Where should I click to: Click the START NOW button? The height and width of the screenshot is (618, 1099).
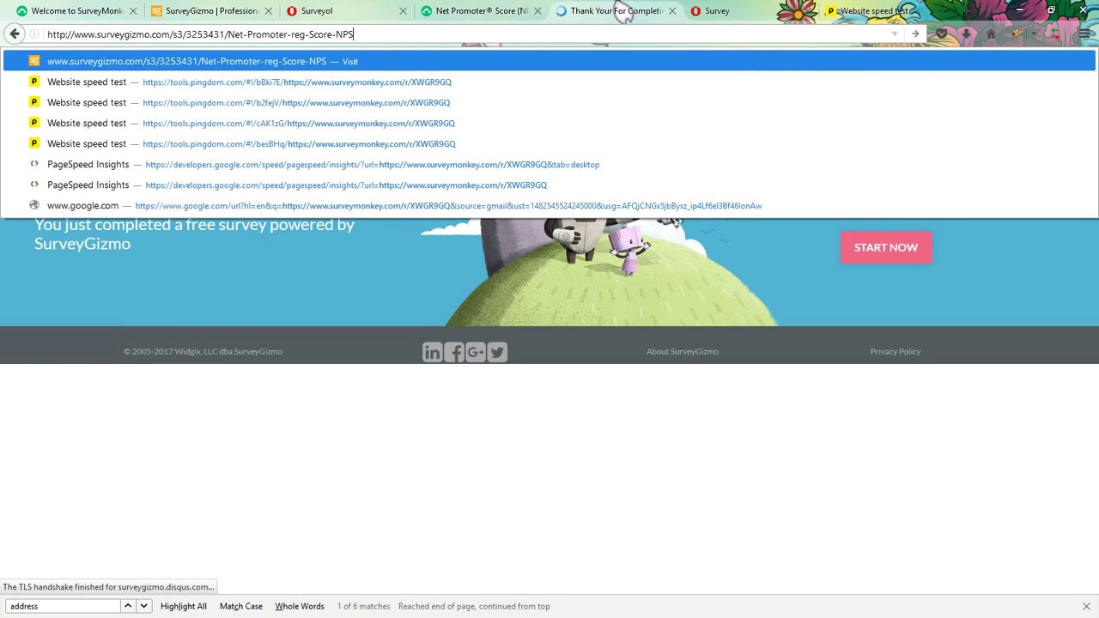[x=886, y=247]
